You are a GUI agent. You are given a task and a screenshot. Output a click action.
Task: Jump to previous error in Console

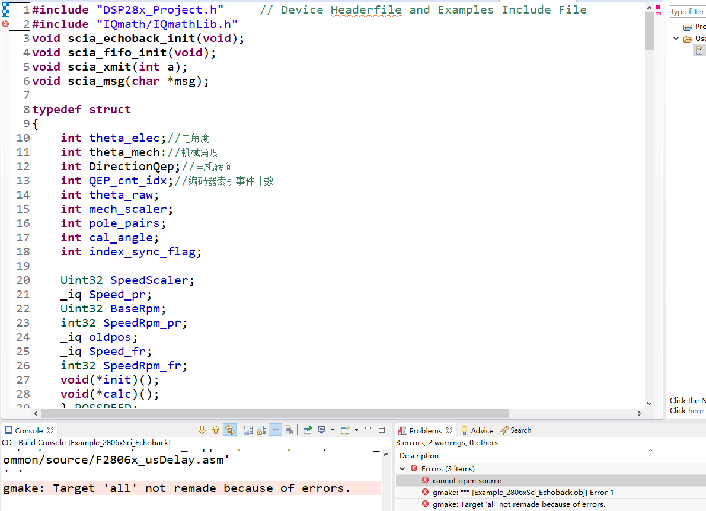click(x=216, y=430)
